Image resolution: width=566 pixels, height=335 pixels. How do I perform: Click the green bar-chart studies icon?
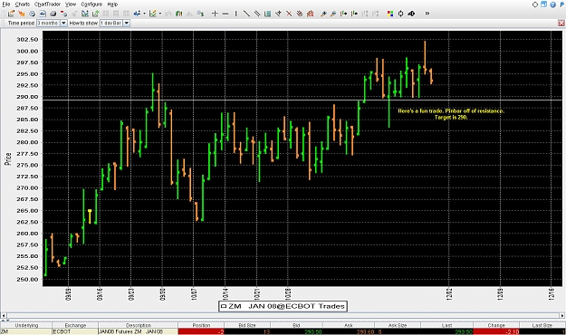(178, 14)
